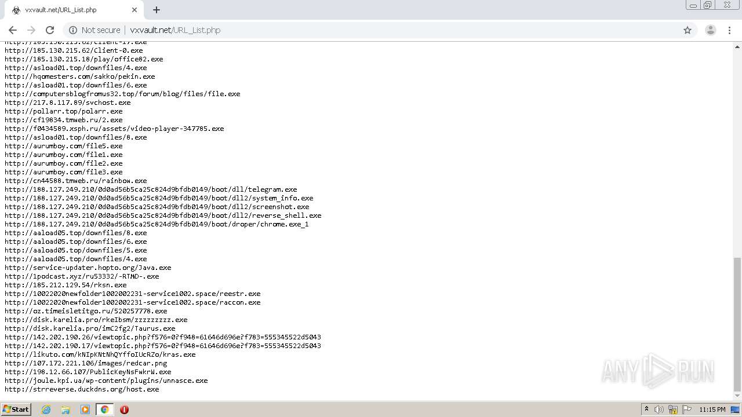Open Chrome's three-dot menu

729,30
